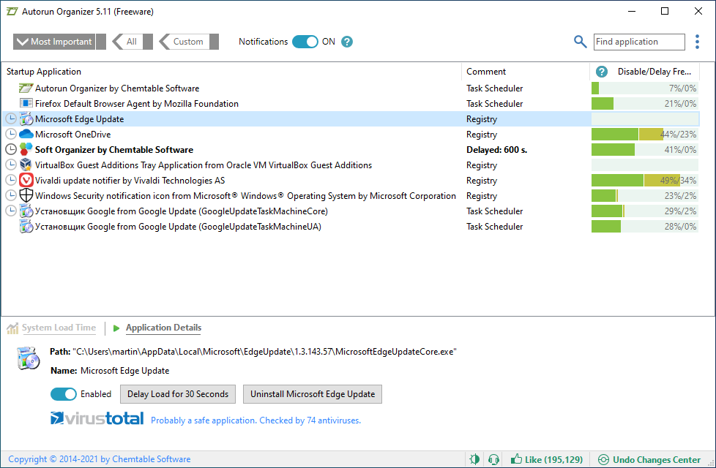Select the GoogleUpdateTaskMachineUA row text
This screenshot has height=468, width=716.
178,226
